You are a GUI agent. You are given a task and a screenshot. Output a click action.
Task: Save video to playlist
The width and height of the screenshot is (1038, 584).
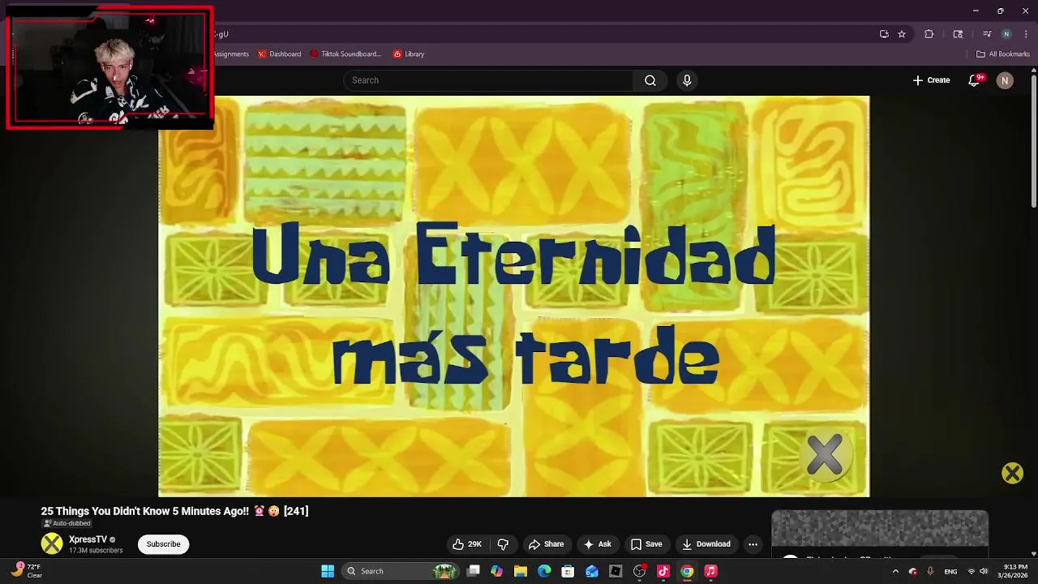646,544
